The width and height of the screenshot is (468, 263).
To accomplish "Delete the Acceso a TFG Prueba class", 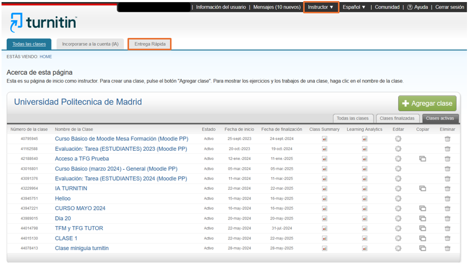I will point(448,159).
